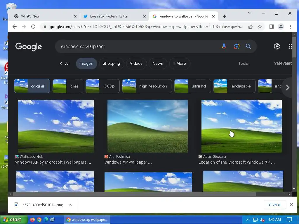The image size is (299, 224).
Task: Close the What's New tab
Action: 75,16
